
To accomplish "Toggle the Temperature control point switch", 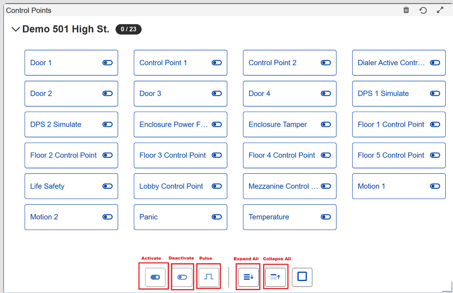I will 326,217.
